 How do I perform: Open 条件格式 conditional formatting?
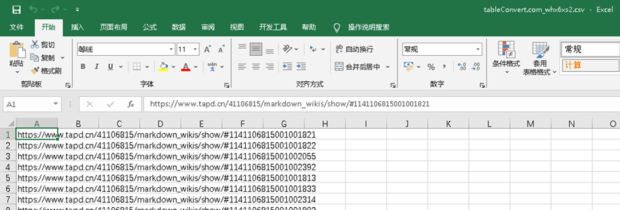click(x=506, y=57)
